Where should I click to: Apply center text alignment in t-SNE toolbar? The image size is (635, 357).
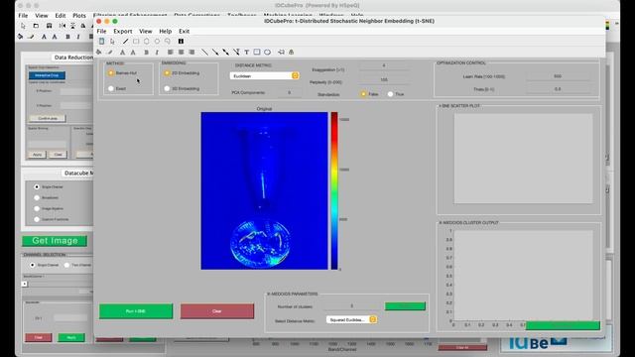(181, 53)
